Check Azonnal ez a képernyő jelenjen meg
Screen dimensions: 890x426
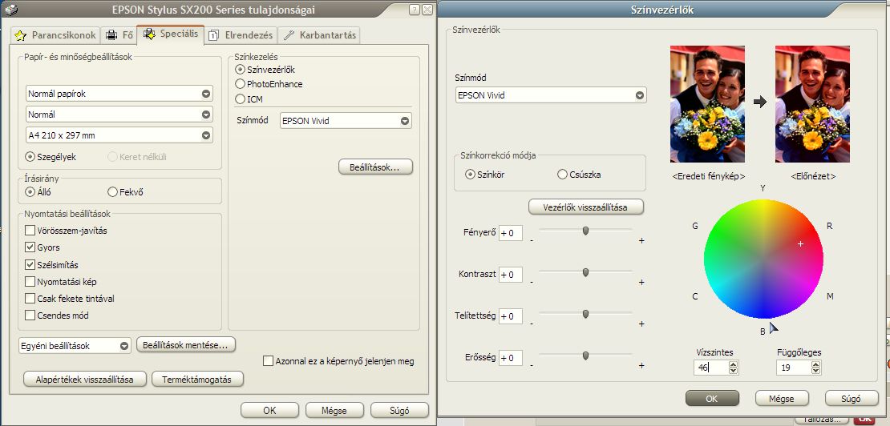(x=269, y=361)
